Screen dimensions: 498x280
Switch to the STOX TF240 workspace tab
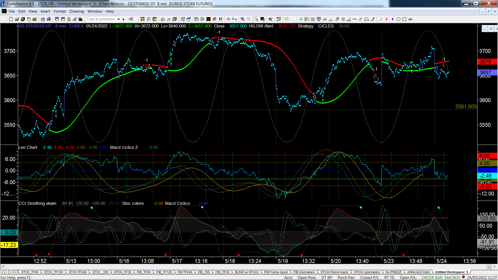(x=78, y=272)
